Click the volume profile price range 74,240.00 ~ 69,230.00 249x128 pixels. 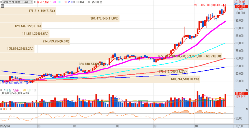pyautogui.click(x=204, y=56)
